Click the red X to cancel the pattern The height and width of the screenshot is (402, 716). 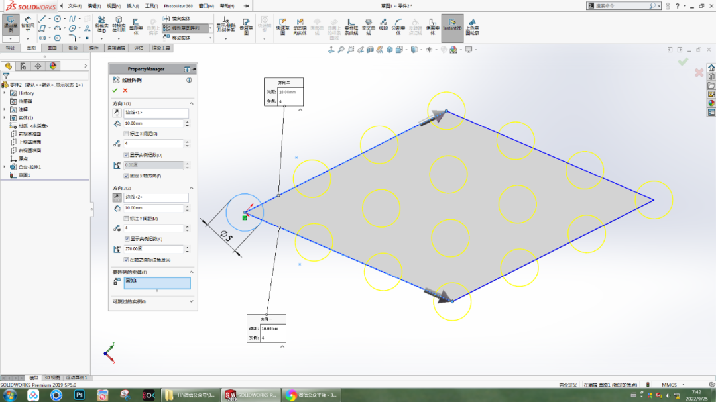[x=125, y=90]
